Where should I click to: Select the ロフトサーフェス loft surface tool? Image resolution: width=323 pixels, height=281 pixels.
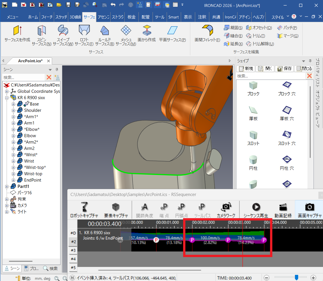[x=84, y=35]
